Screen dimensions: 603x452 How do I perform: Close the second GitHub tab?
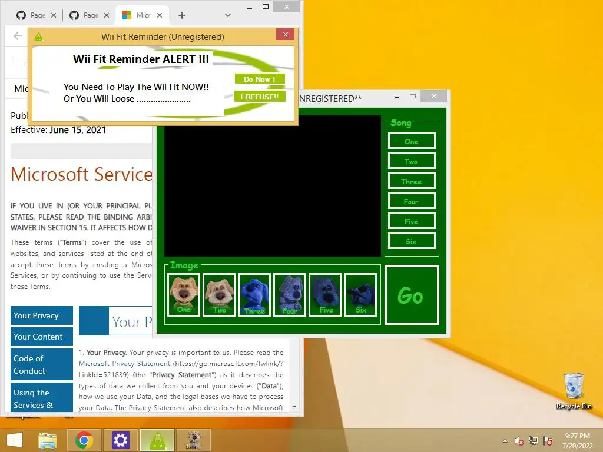[107, 15]
